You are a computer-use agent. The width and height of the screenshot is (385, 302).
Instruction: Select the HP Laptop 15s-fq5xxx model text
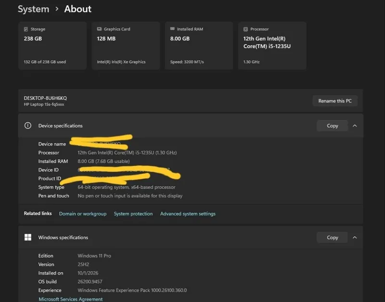click(44, 104)
